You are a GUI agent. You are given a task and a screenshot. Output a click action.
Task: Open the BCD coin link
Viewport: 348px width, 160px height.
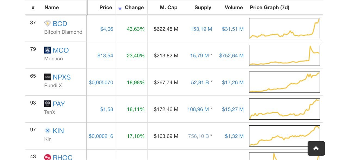(x=60, y=24)
